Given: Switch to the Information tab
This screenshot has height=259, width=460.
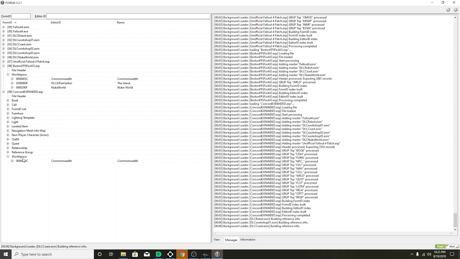Looking at the screenshot, I should click(248, 240).
